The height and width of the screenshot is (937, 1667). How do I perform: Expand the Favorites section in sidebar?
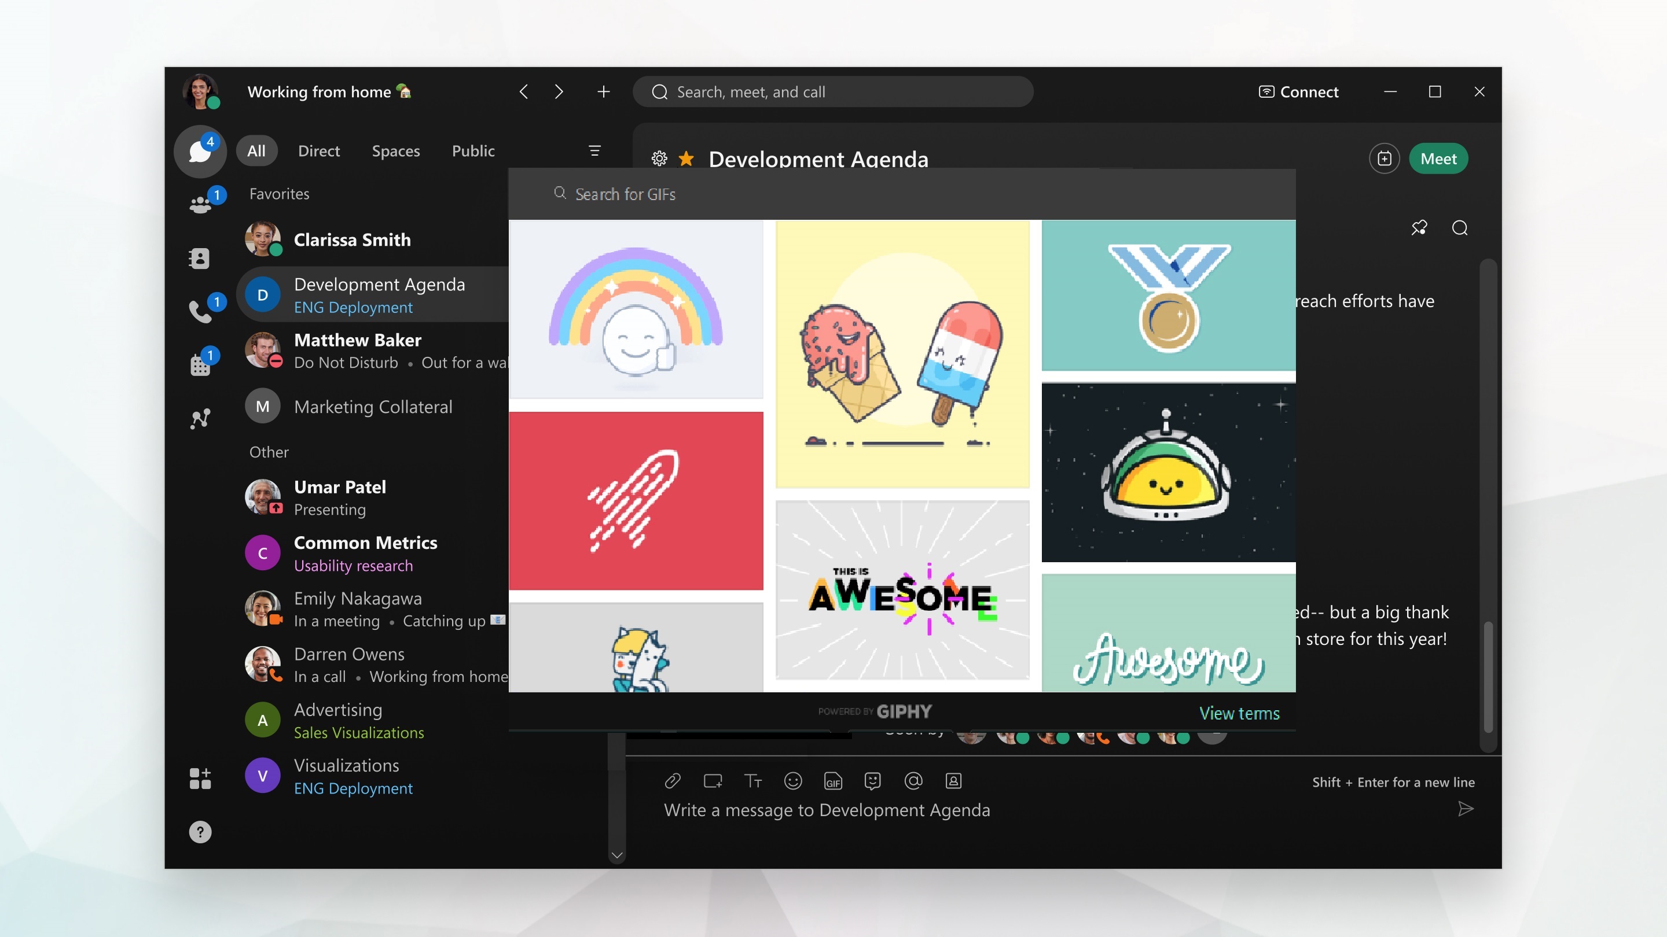click(x=280, y=192)
